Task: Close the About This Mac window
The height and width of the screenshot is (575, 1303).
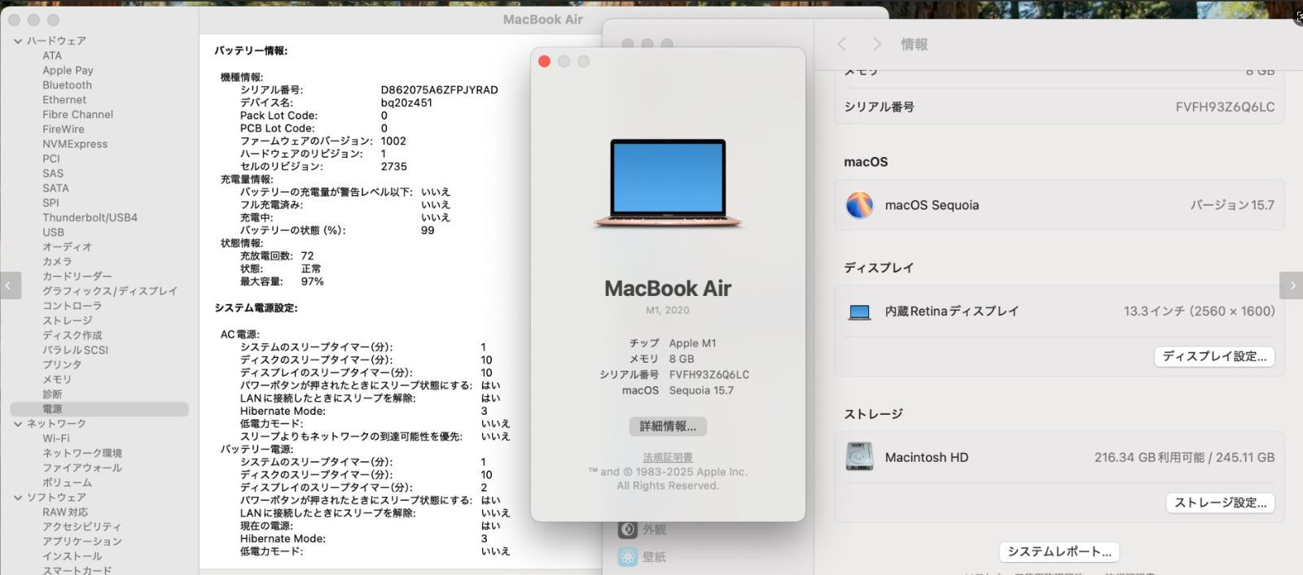Action: (545, 62)
